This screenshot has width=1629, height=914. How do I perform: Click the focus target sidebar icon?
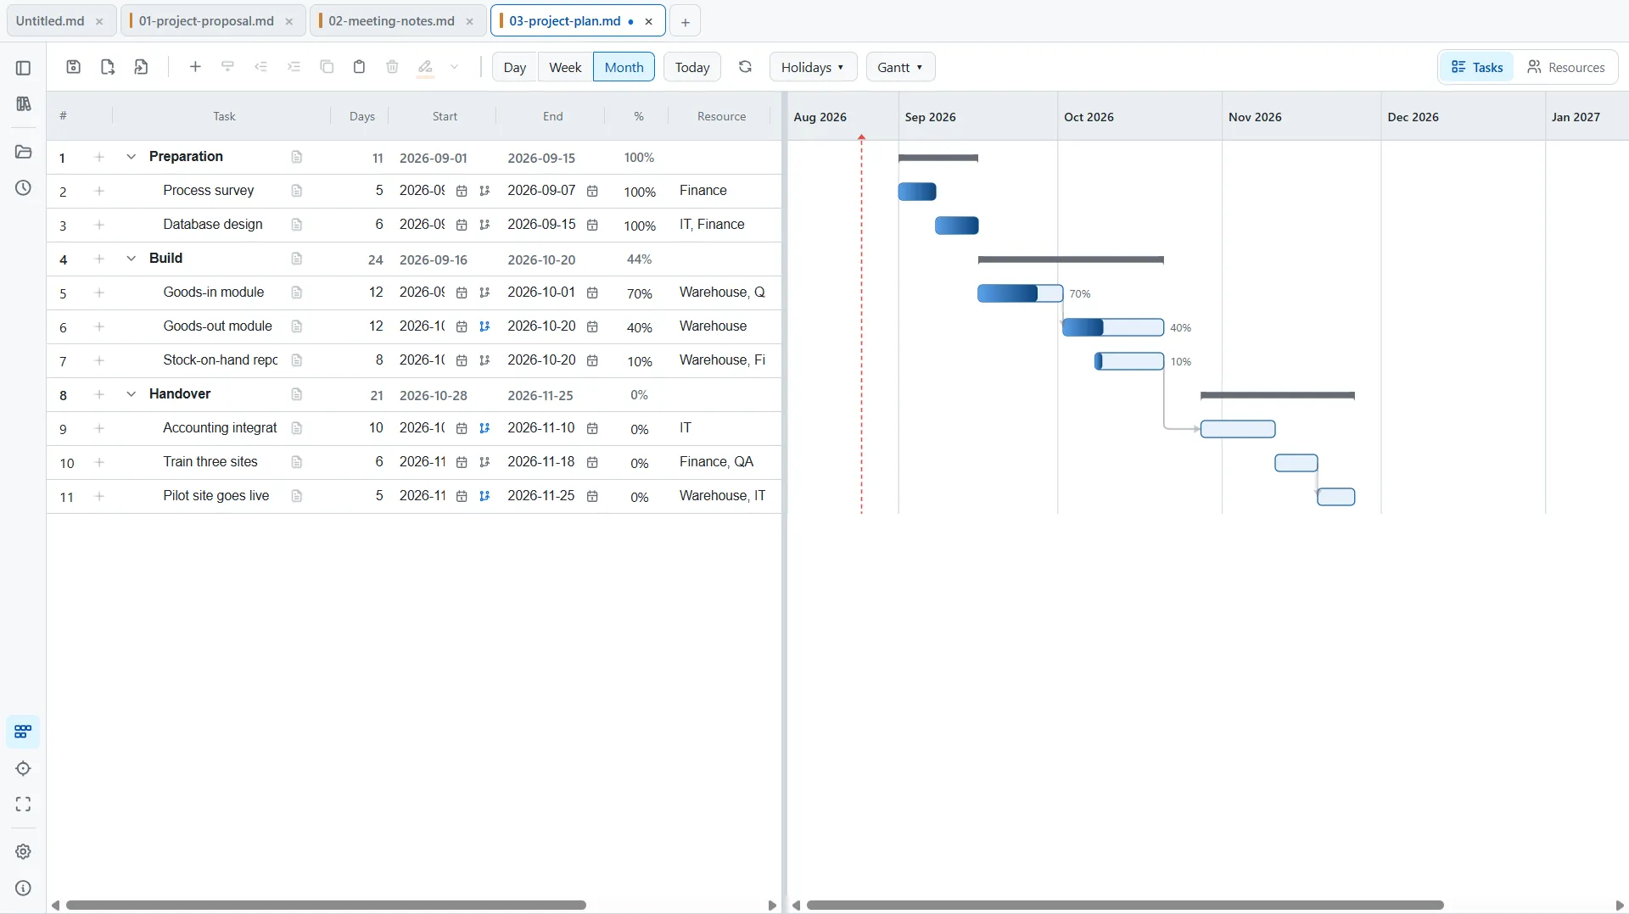[24, 768]
